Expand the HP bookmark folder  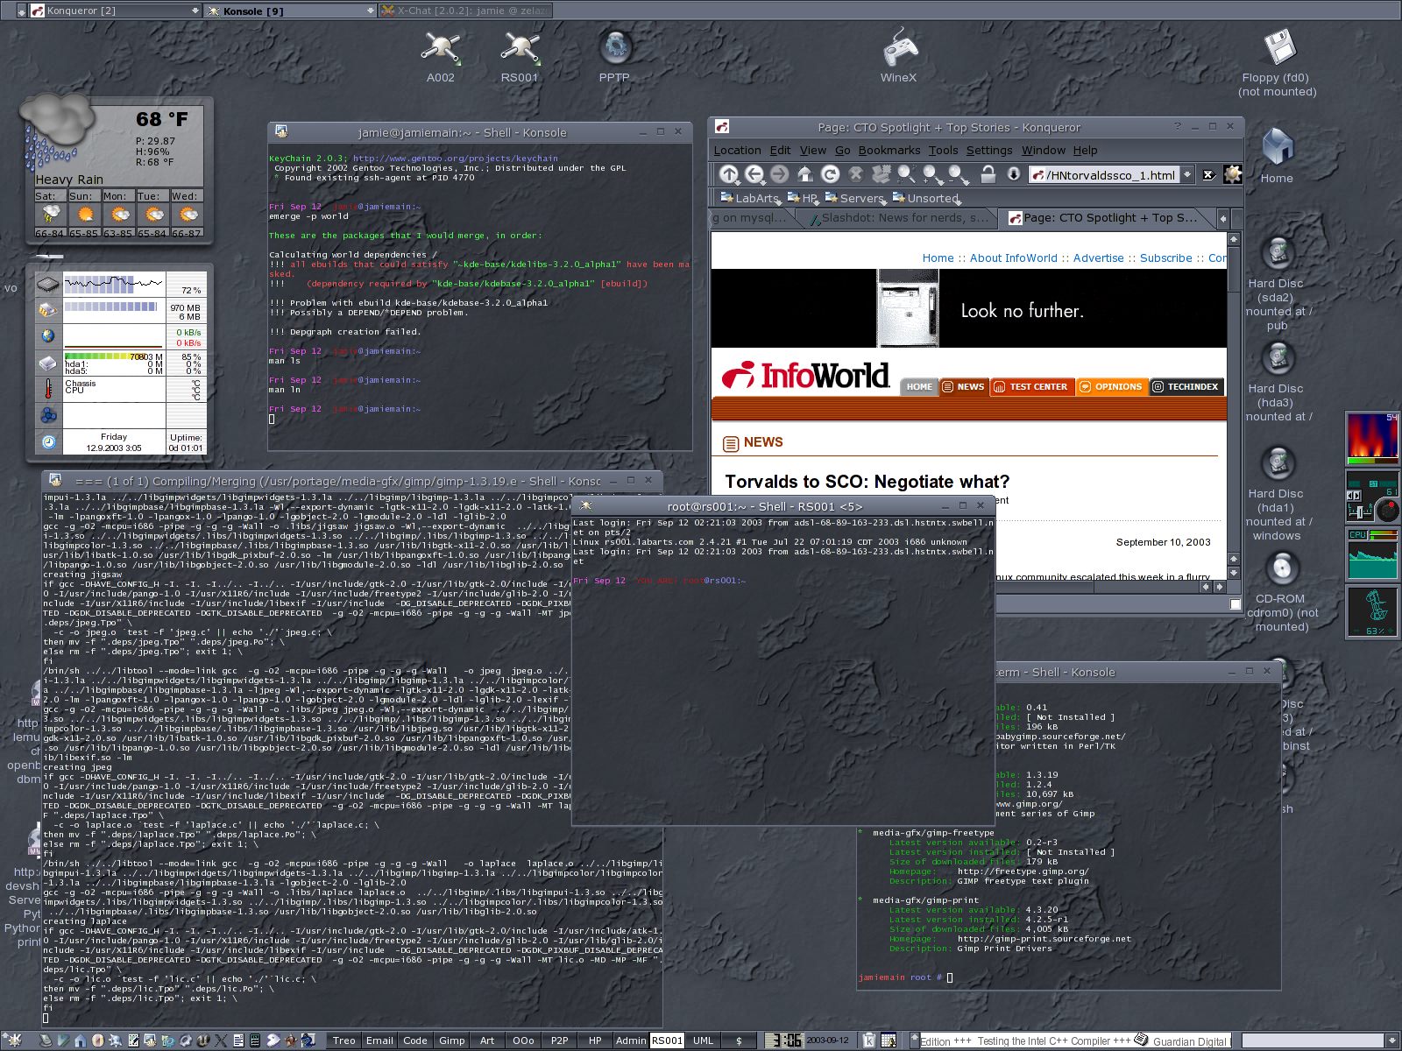(804, 198)
